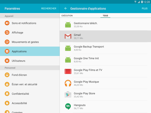Tap the 56,77 Mo size under Hangouts
This screenshot has width=151, height=113.
coord(78,108)
